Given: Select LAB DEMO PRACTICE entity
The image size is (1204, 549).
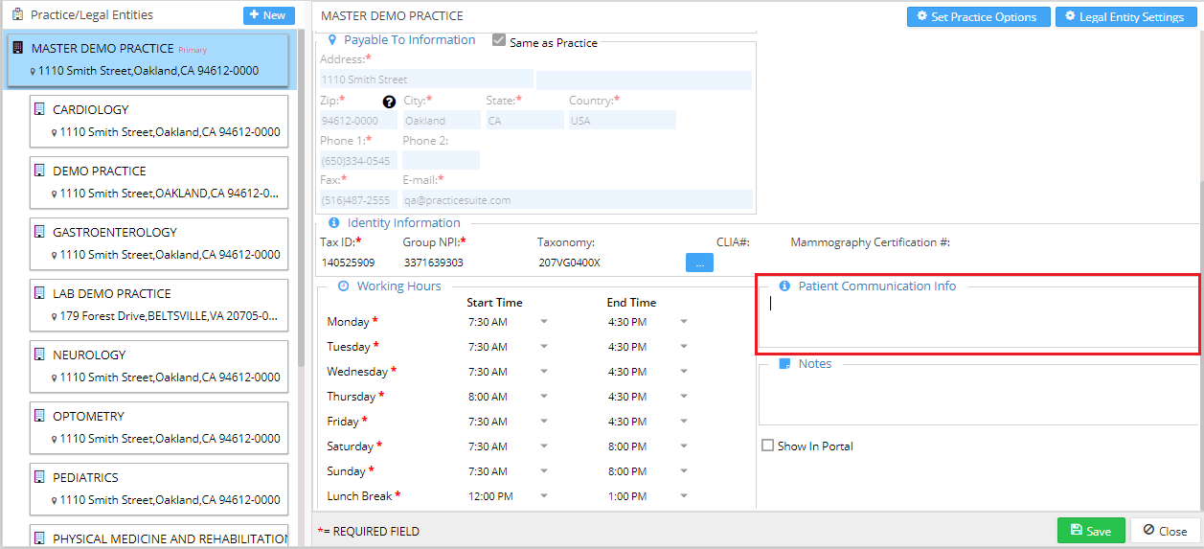Looking at the screenshot, I should [159, 305].
